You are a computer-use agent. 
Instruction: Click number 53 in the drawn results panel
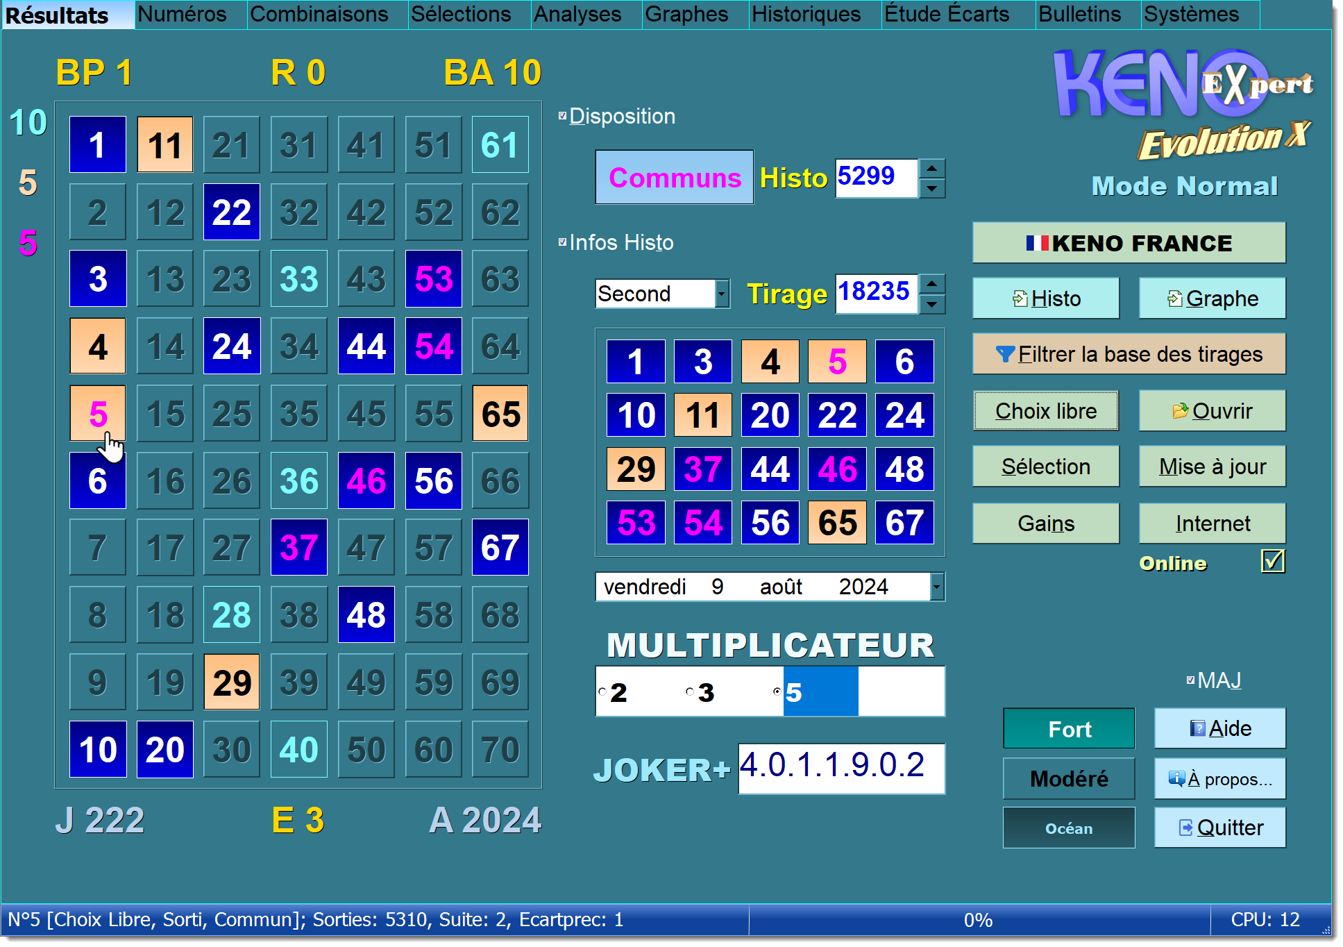tap(636, 522)
